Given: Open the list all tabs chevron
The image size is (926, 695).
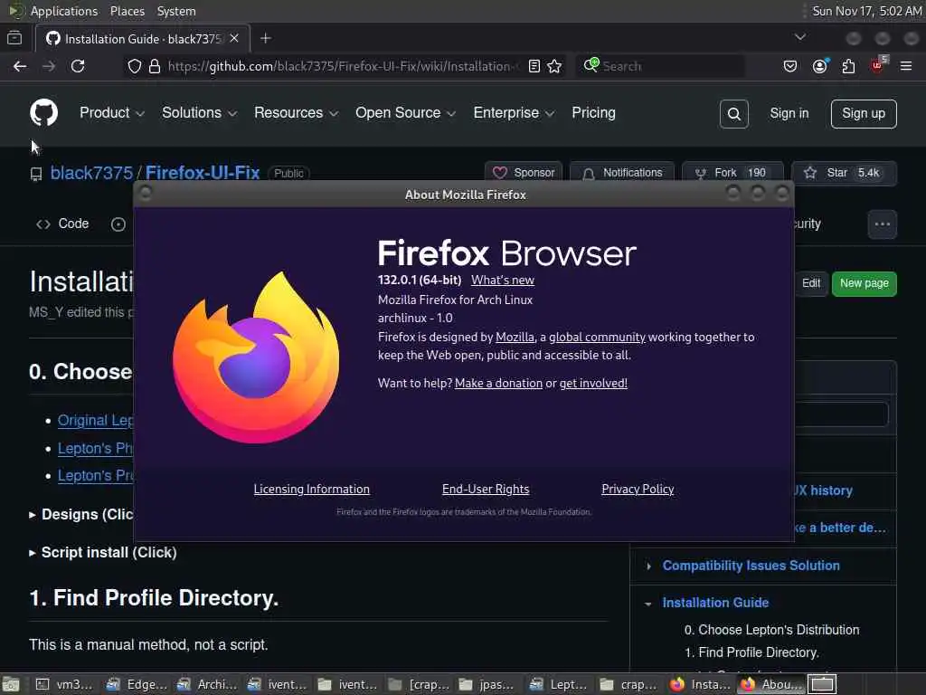Looking at the screenshot, I should pos(800,37).
